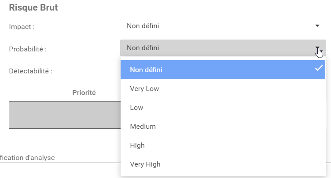Click the gray Priorité color box
Image resolution: width=331 pixels, height=178 pixels.
tap(64, 115)
